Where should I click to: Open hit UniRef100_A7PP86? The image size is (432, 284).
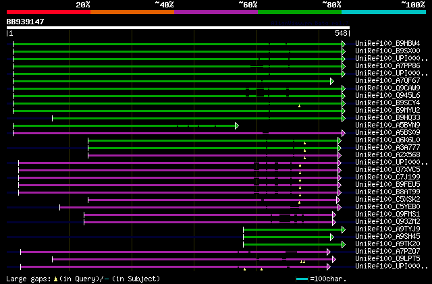(387, 66)
